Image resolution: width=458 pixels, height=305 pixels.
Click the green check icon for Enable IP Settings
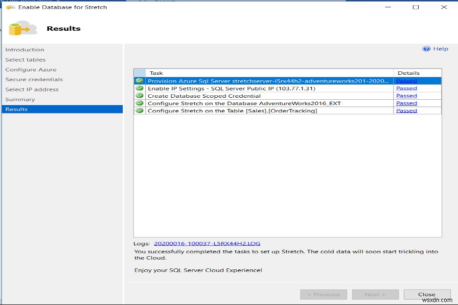click(139, 88)
